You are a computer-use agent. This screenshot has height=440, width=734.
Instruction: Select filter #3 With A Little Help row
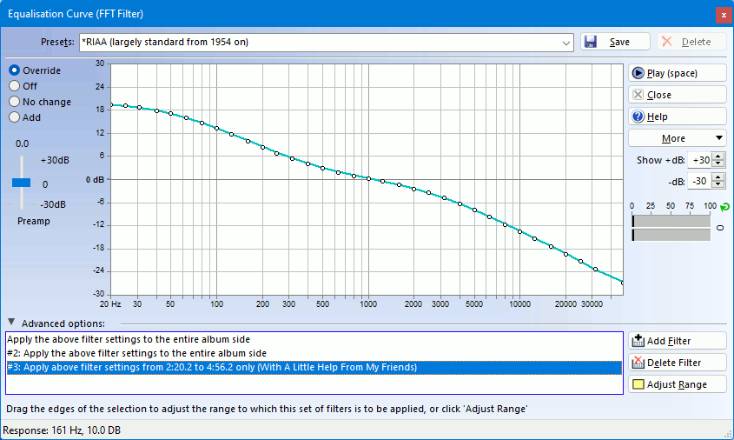tap(314, 367)
